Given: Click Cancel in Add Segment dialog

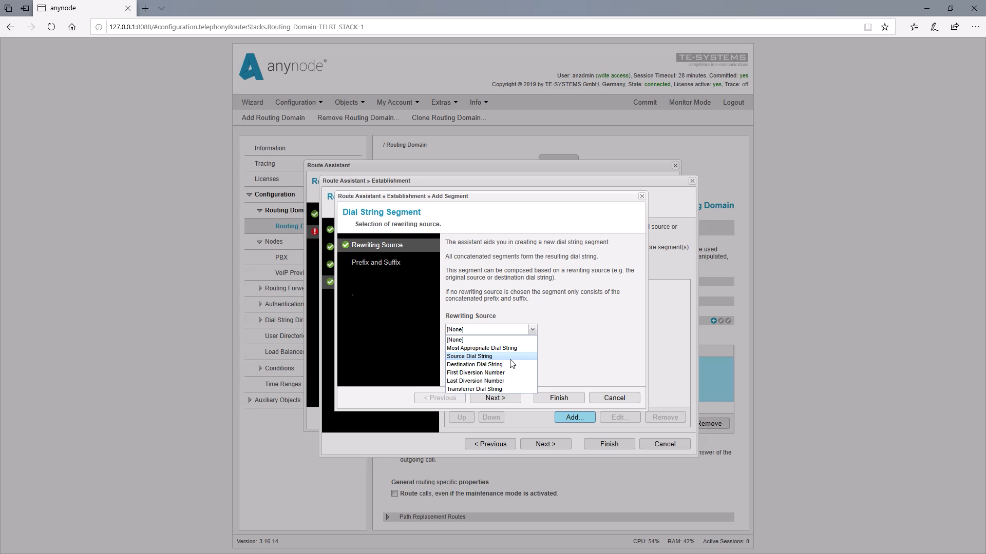Looking at the screenshot, I should click(615, 398).
